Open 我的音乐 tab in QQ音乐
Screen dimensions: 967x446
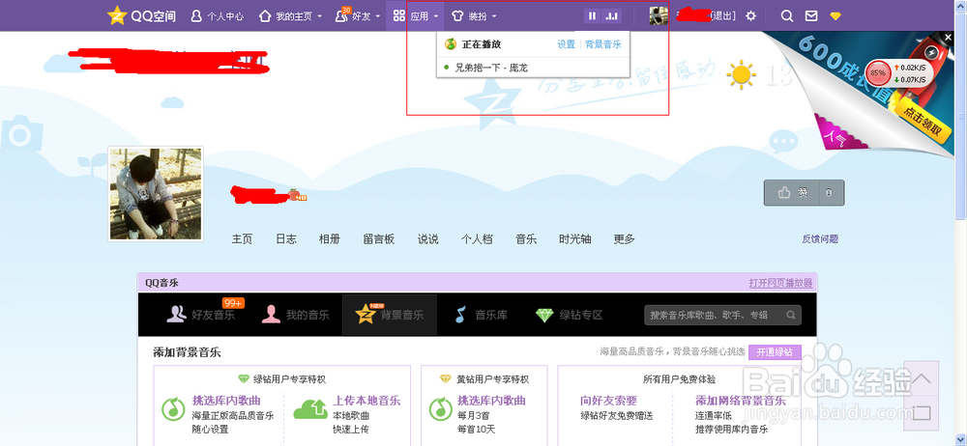[295, 315]
